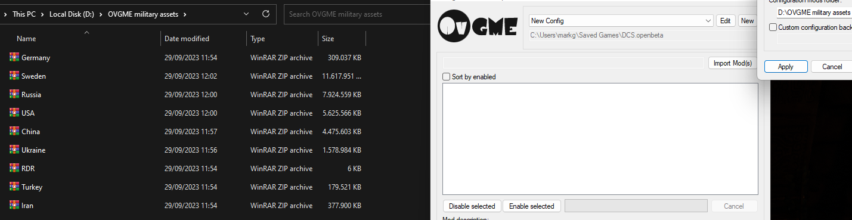Click the Ukraine ZIP file icon
The image size is (852, 220).
[14, 150]
